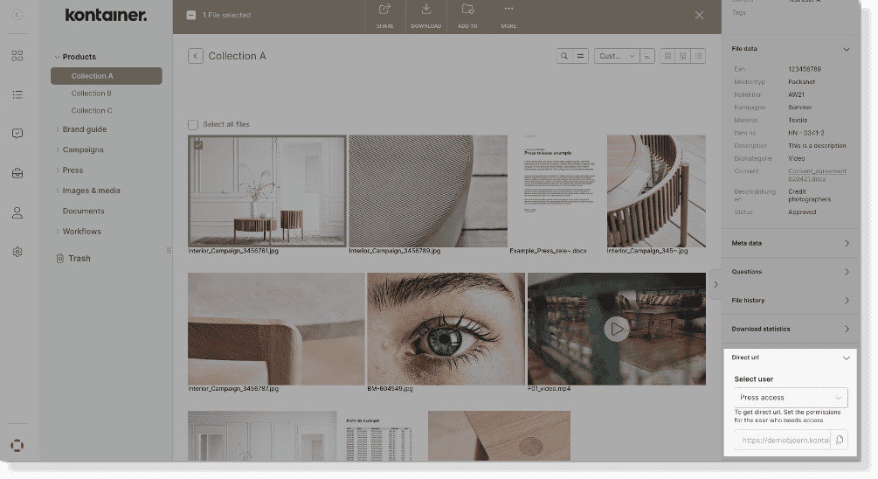The height and width of the screenshot is (479, 878).
Task: Open the BM-604949.jpg eye thumbnail
Action: coord(446,329)
